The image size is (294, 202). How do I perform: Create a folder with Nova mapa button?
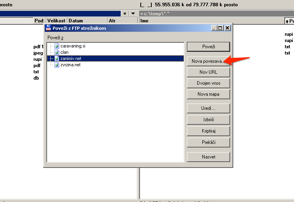click(x=208, y=94)
